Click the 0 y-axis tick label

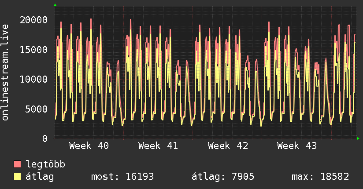click(x=45, y=138)
